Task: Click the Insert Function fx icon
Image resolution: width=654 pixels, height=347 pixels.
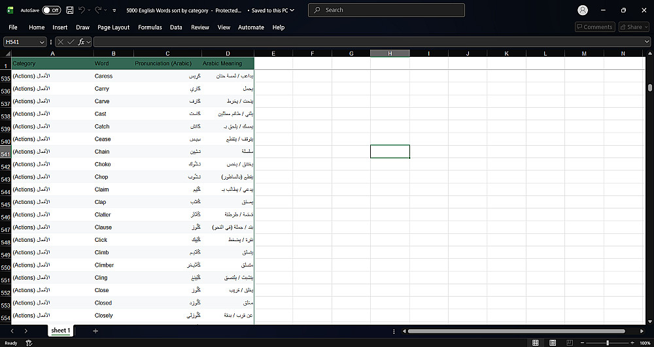Action: click(x=82, y=42)
